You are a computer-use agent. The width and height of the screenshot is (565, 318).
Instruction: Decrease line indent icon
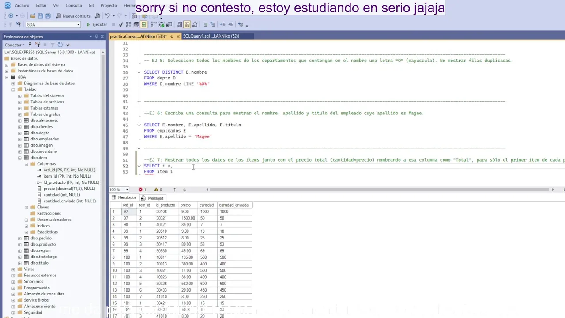[x=223, y=25]
